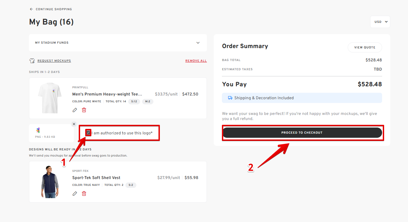The height and width of the screenshot is (222, 408).
Task: Select the S:12 size tag
Action: 134,102
